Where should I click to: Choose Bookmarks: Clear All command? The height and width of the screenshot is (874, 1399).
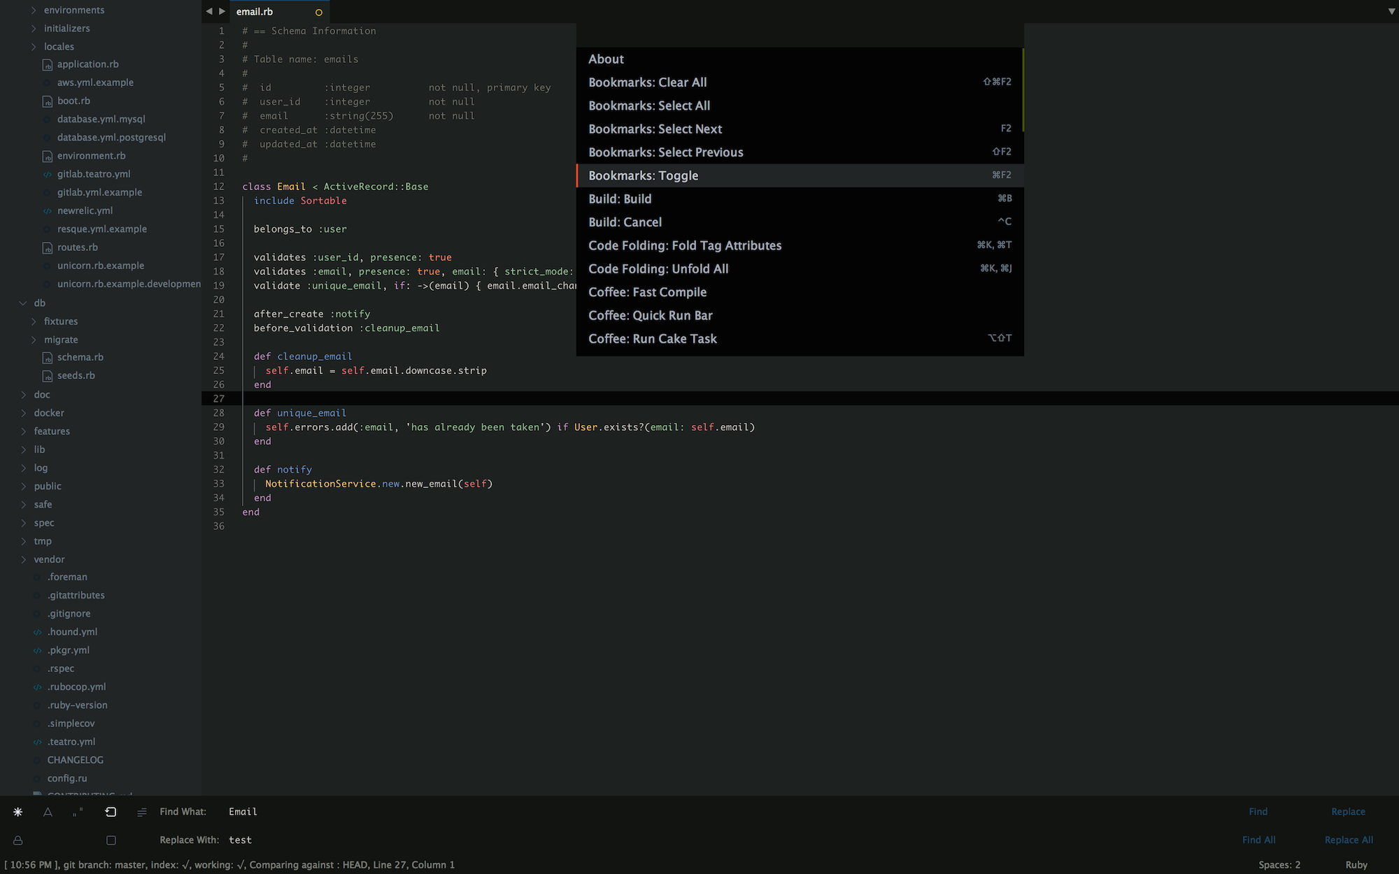tap(800, 83)
